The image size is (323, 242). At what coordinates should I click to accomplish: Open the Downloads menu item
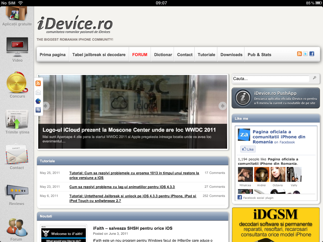[x=231, y=55]
